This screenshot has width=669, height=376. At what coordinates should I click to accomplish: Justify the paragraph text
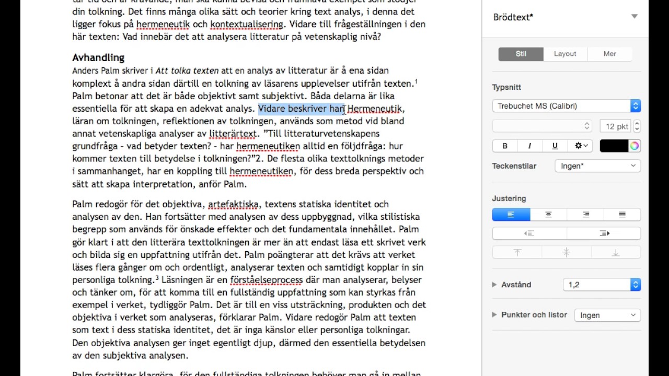622,215
